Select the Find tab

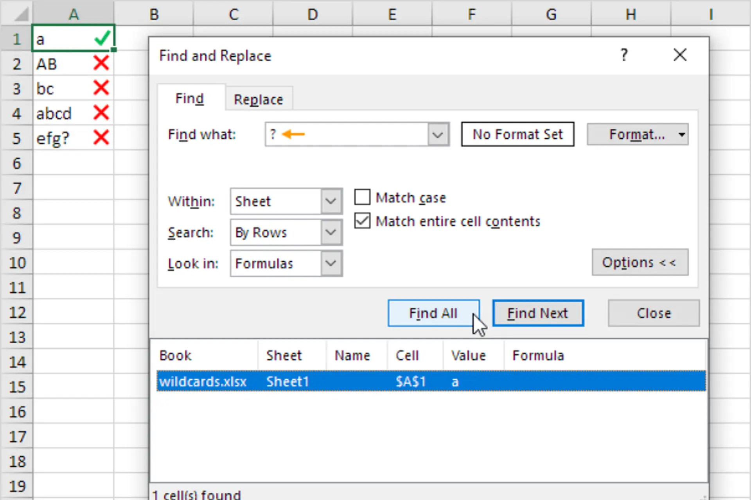[x=190, y=98]
